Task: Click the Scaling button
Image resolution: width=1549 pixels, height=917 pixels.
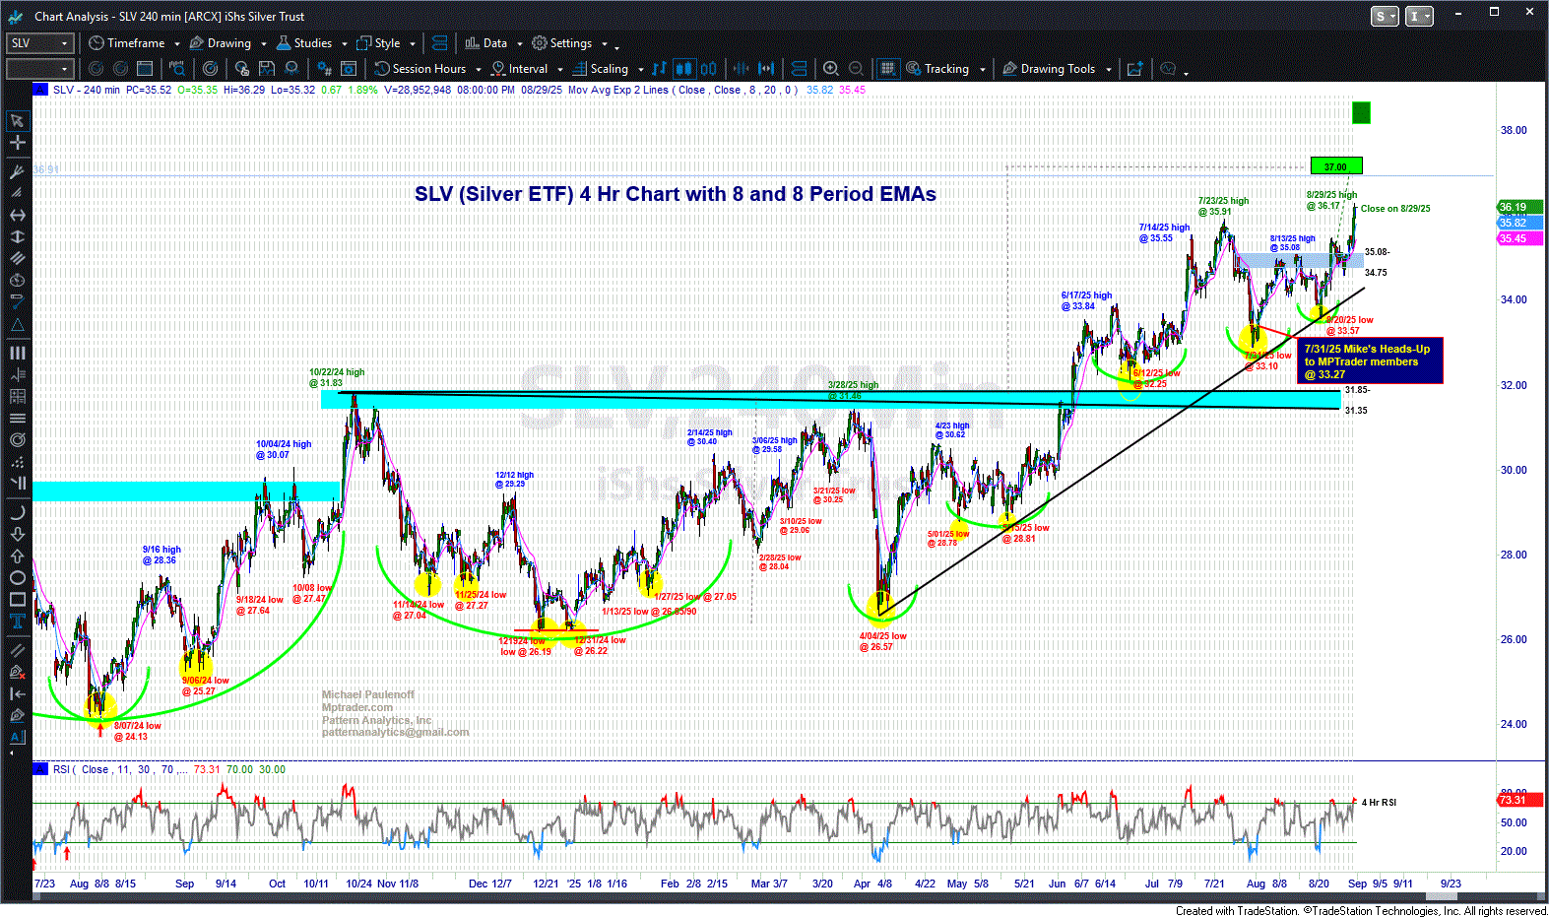Action: (x=601, y=69)
